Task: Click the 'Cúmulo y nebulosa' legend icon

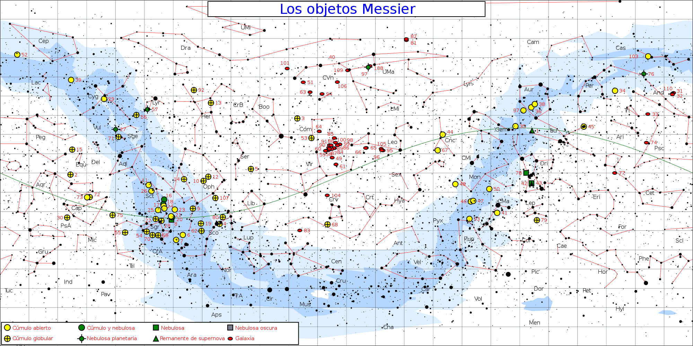Action: (x=82, y=328)
